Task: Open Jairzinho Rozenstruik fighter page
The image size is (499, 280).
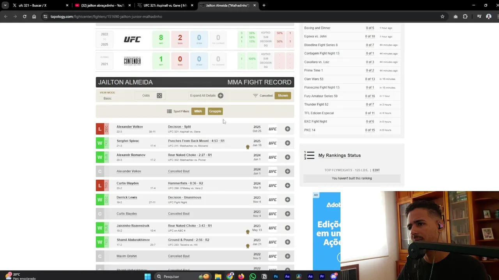Action: tap(133, 226)
